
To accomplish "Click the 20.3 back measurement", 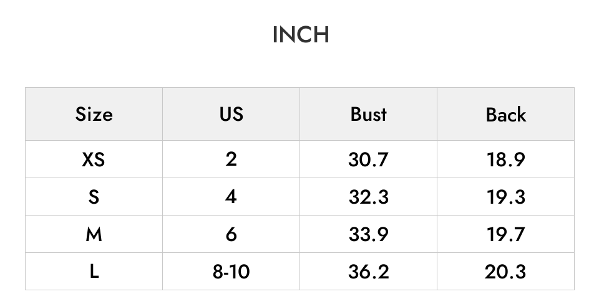I will (x=506, y=272).
